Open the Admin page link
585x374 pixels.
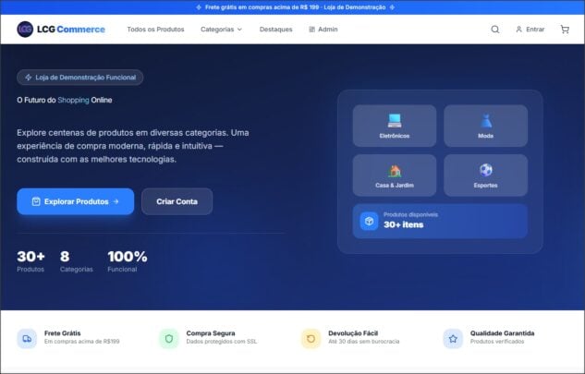click(x=323, y=30)
